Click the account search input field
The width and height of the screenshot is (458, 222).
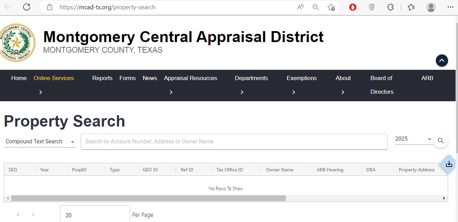pos(234,141)
